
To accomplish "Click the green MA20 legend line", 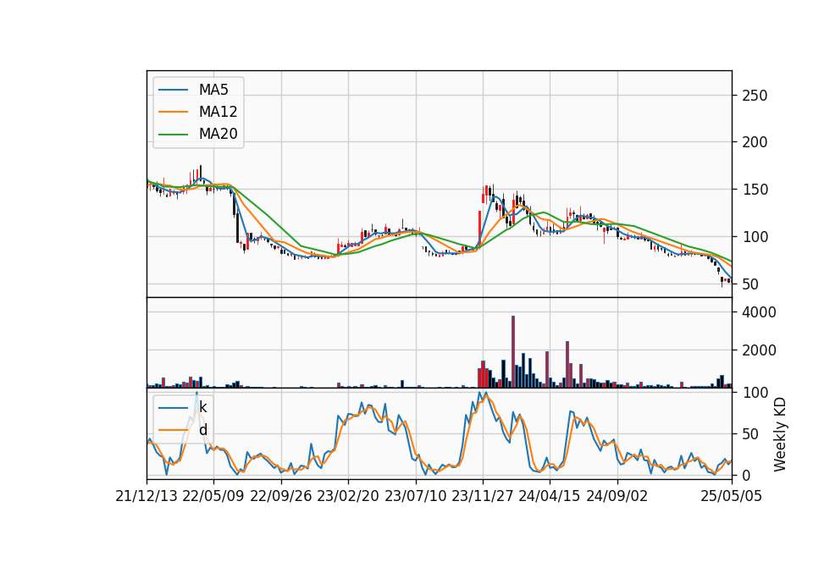I will (173, 134).
